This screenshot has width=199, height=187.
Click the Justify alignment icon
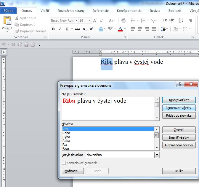[154, 29]
